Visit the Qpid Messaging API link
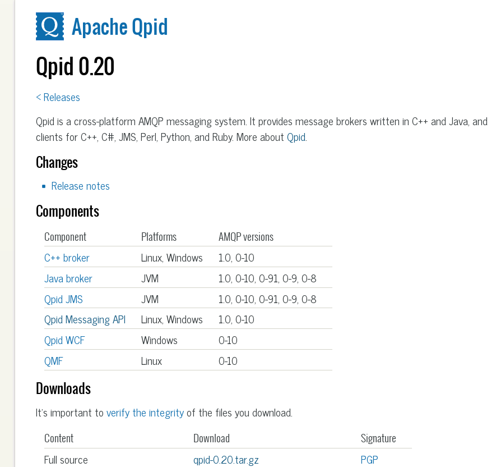Viewport: 496px width, 467px height. pyautogui.click(x=85, y=319)
